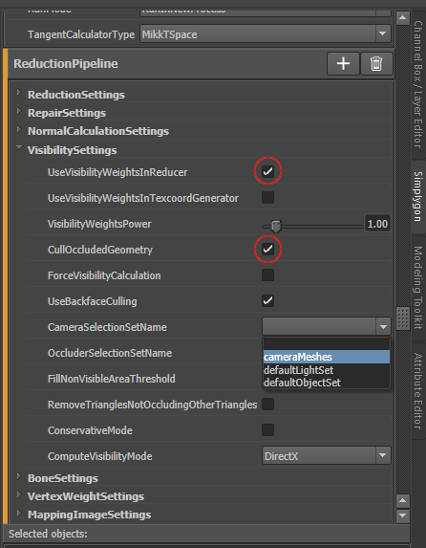The height and width of the screenshot is (548, 426).
Task: Enable UseVisibilityWeightsInTexcoordGenerator checkbox
Action: point(267,197)
